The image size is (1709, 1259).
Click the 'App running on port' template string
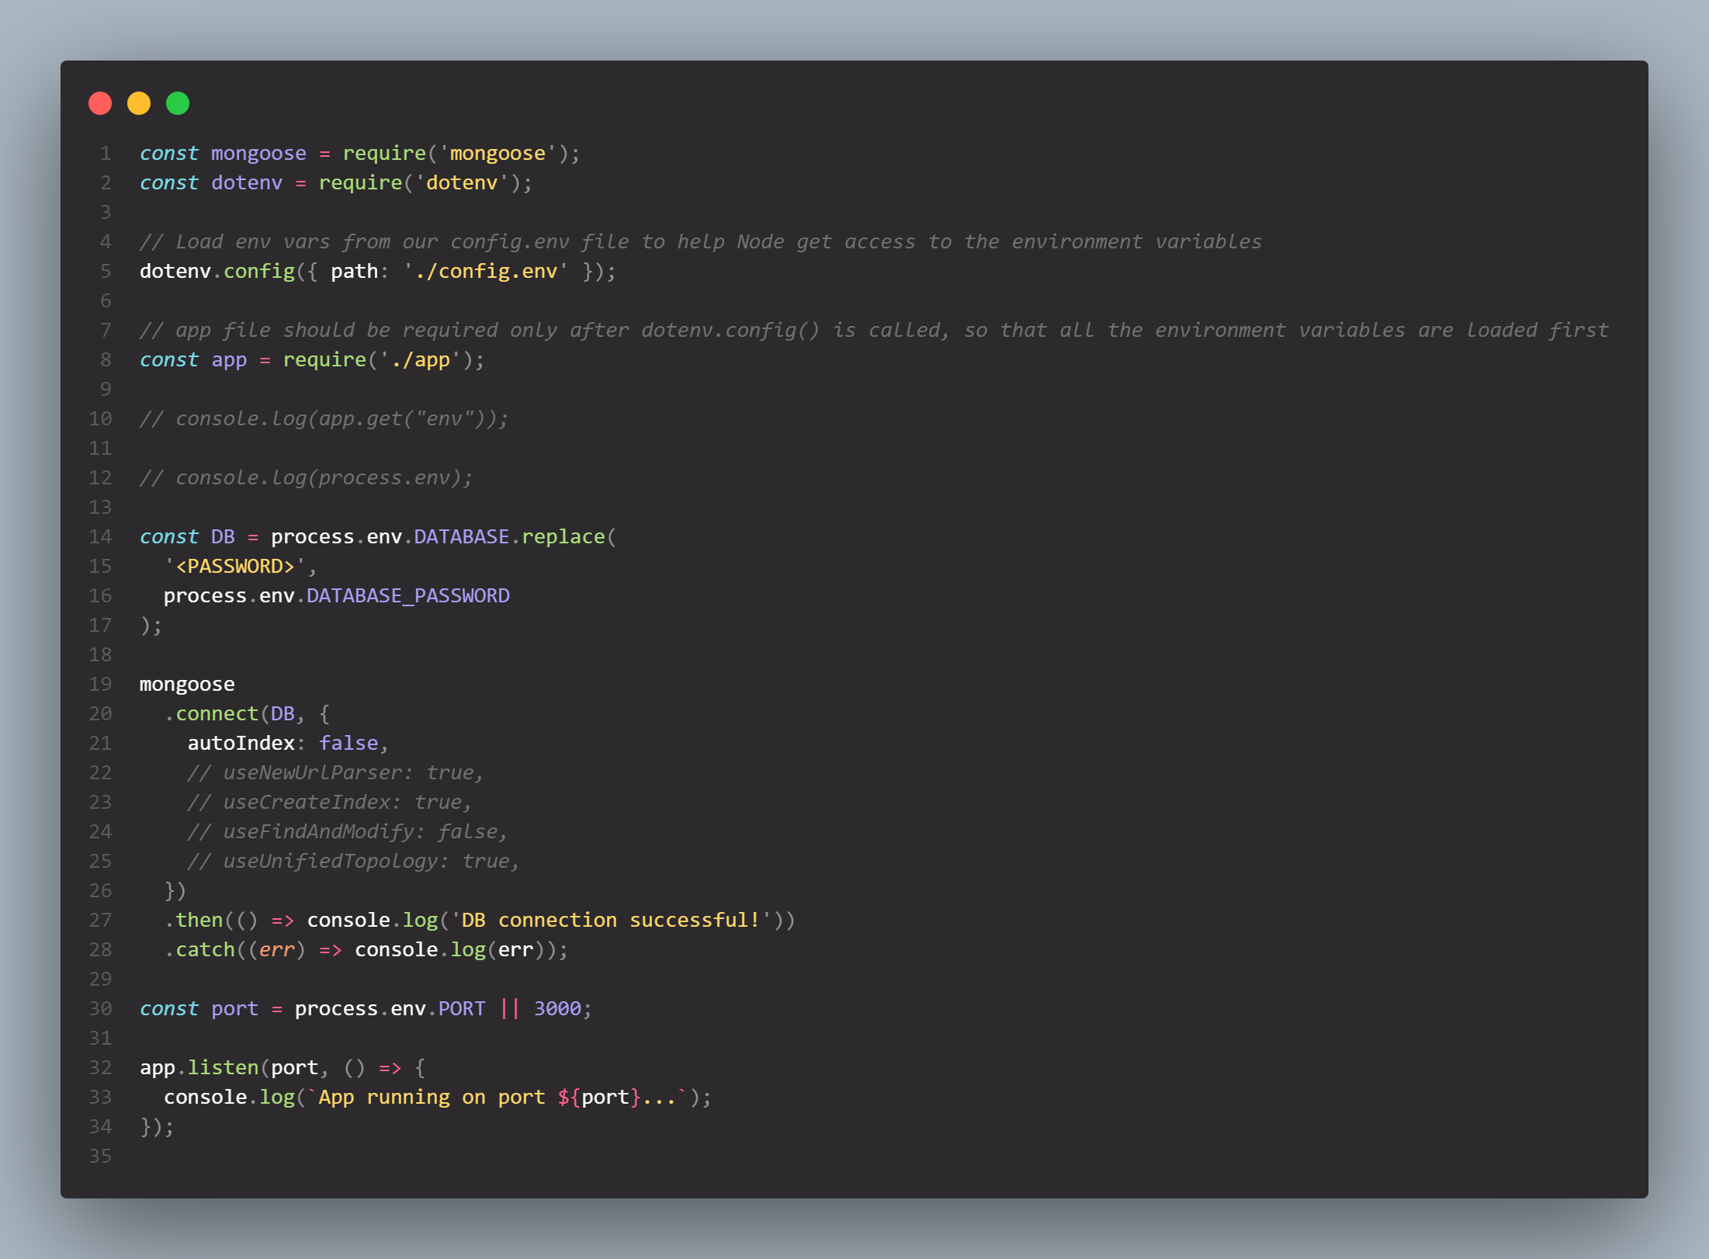(435, 1097)
